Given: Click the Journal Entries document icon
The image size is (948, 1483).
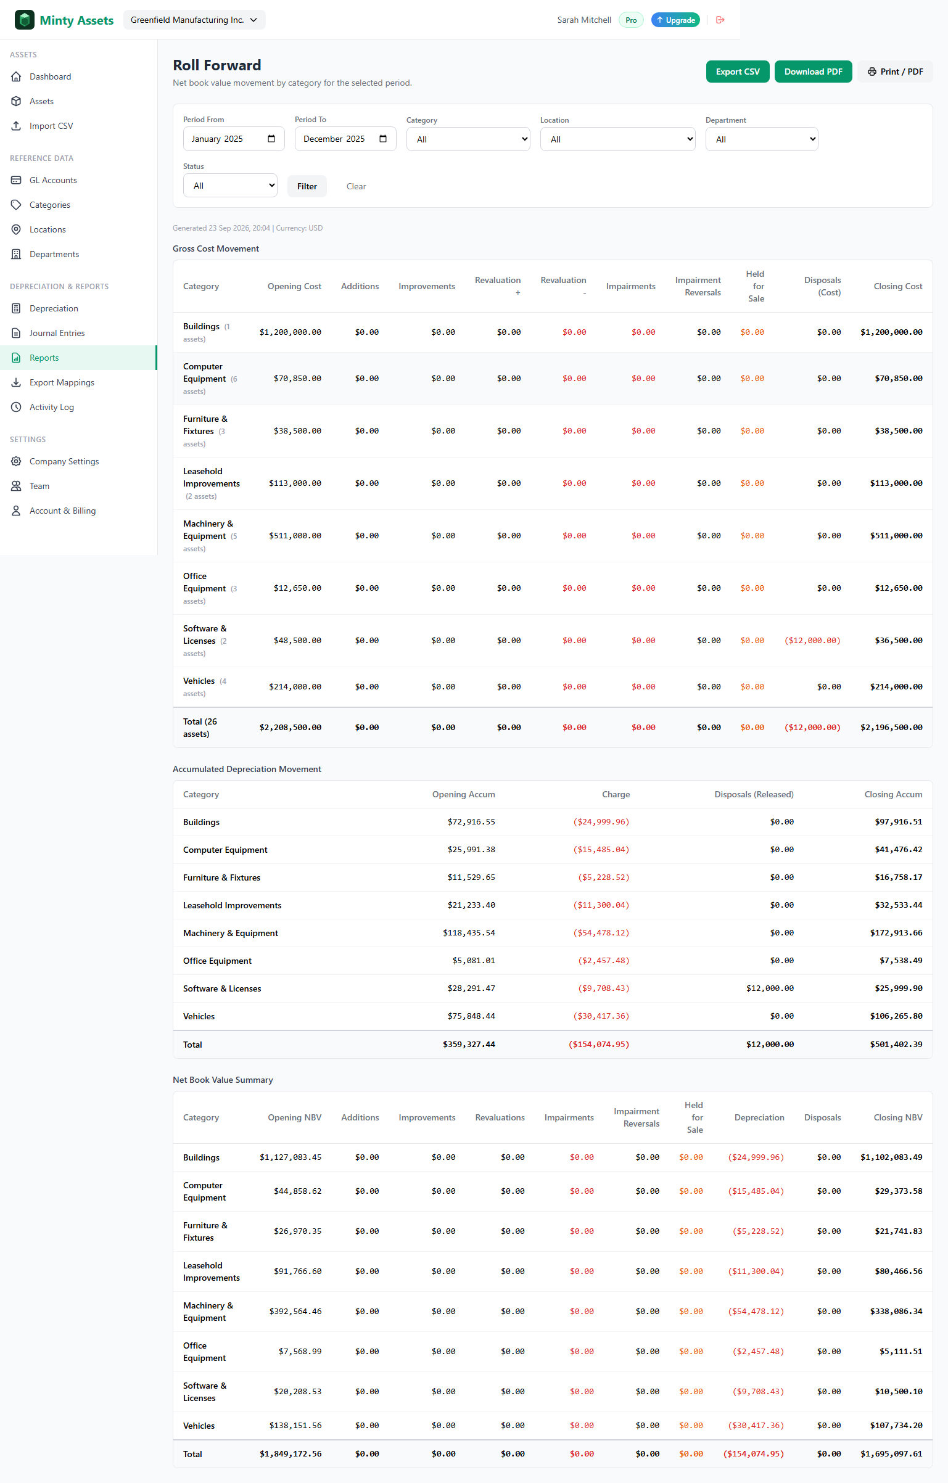Looking at the screenshot, I should point(17,333).
